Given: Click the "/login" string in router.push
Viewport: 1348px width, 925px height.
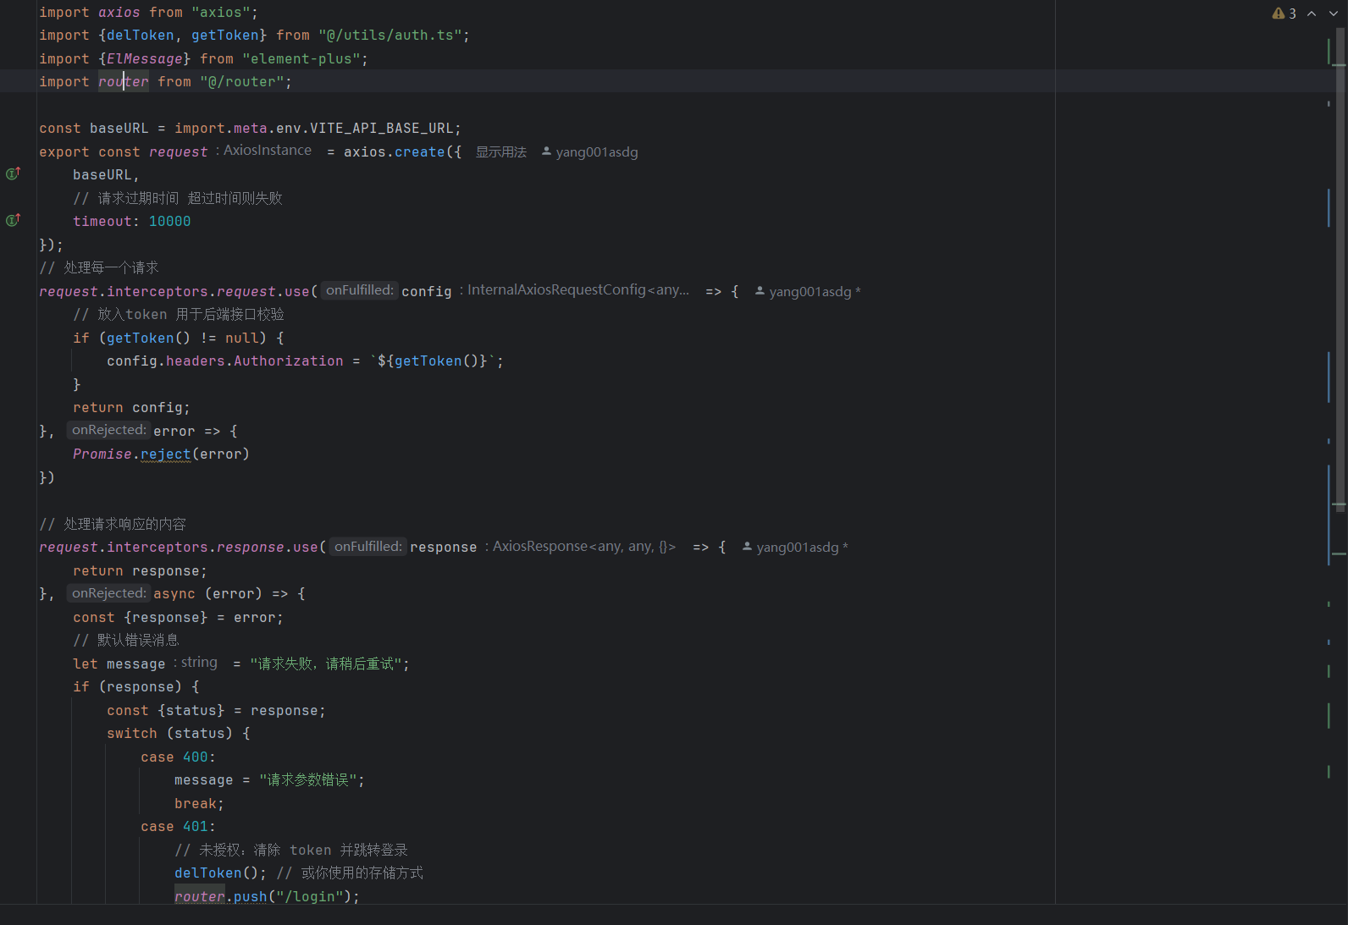Looking at the screenshot, I should coord(309,897).
